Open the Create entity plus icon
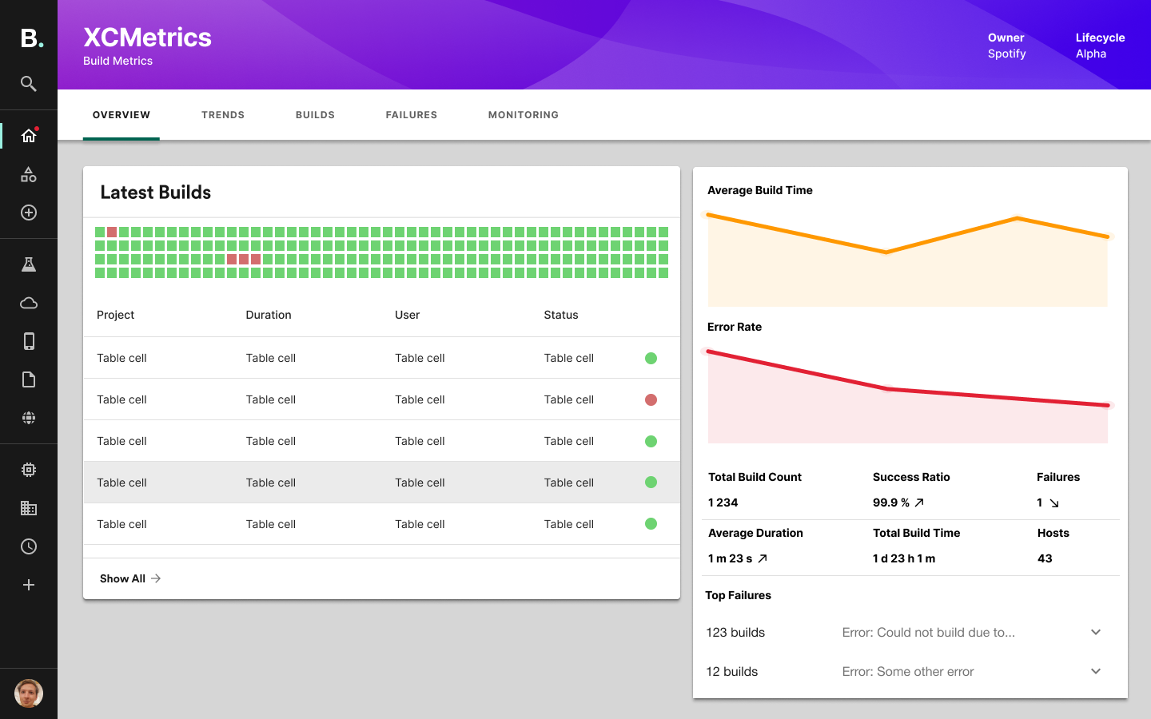The image size is (1151, 719). click(29, 213)
